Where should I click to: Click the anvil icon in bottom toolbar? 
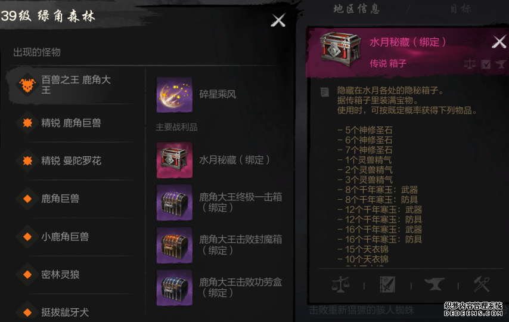click(x=434, y=284)
